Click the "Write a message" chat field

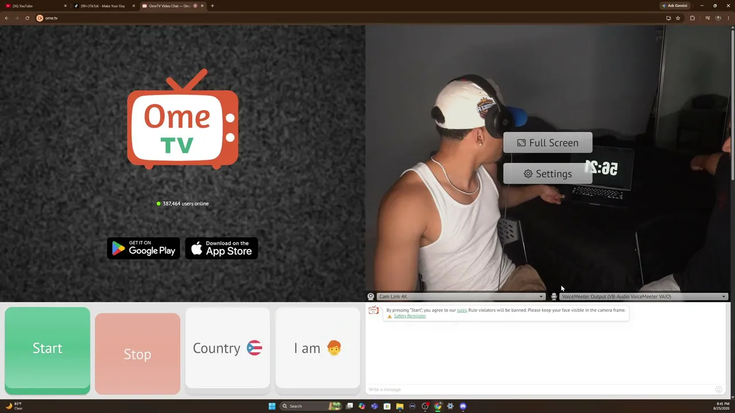540,389
